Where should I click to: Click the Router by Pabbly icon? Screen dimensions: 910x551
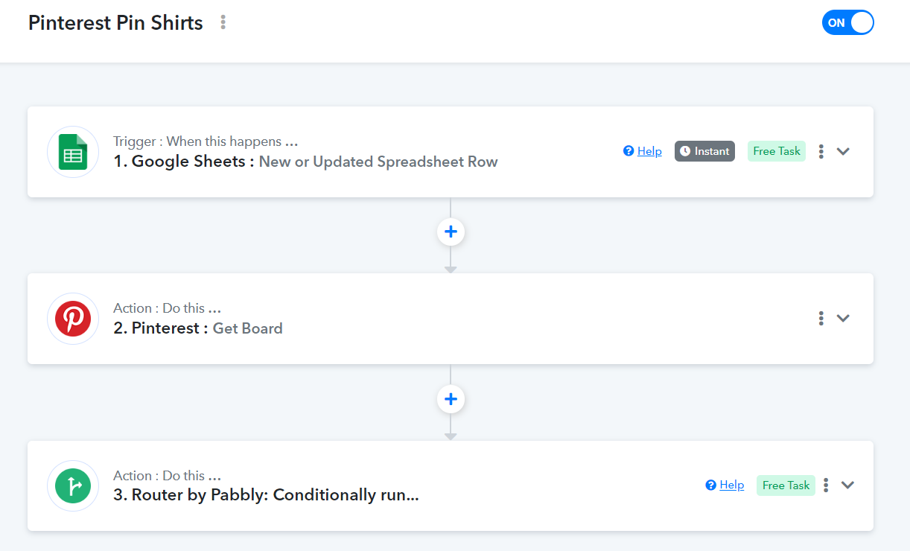(73, 486)
